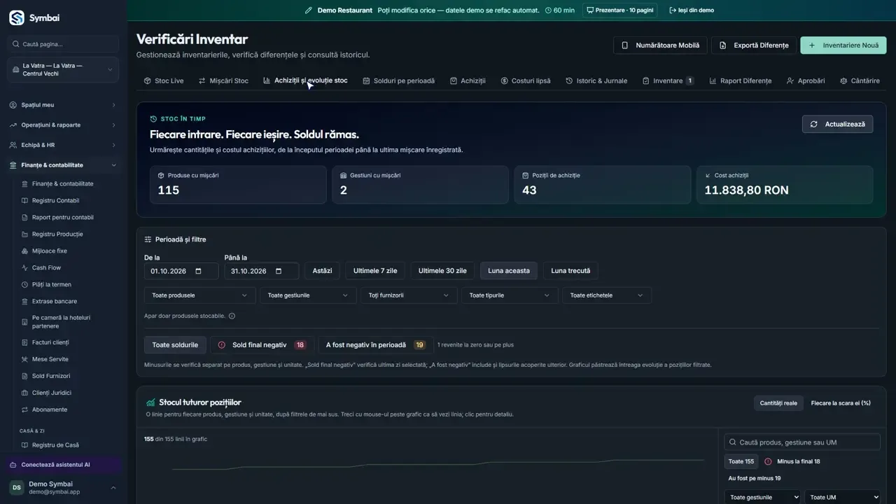Filter by Sold final negativ
This screenshot has width=896, height=504.
(x=262, y=345)
